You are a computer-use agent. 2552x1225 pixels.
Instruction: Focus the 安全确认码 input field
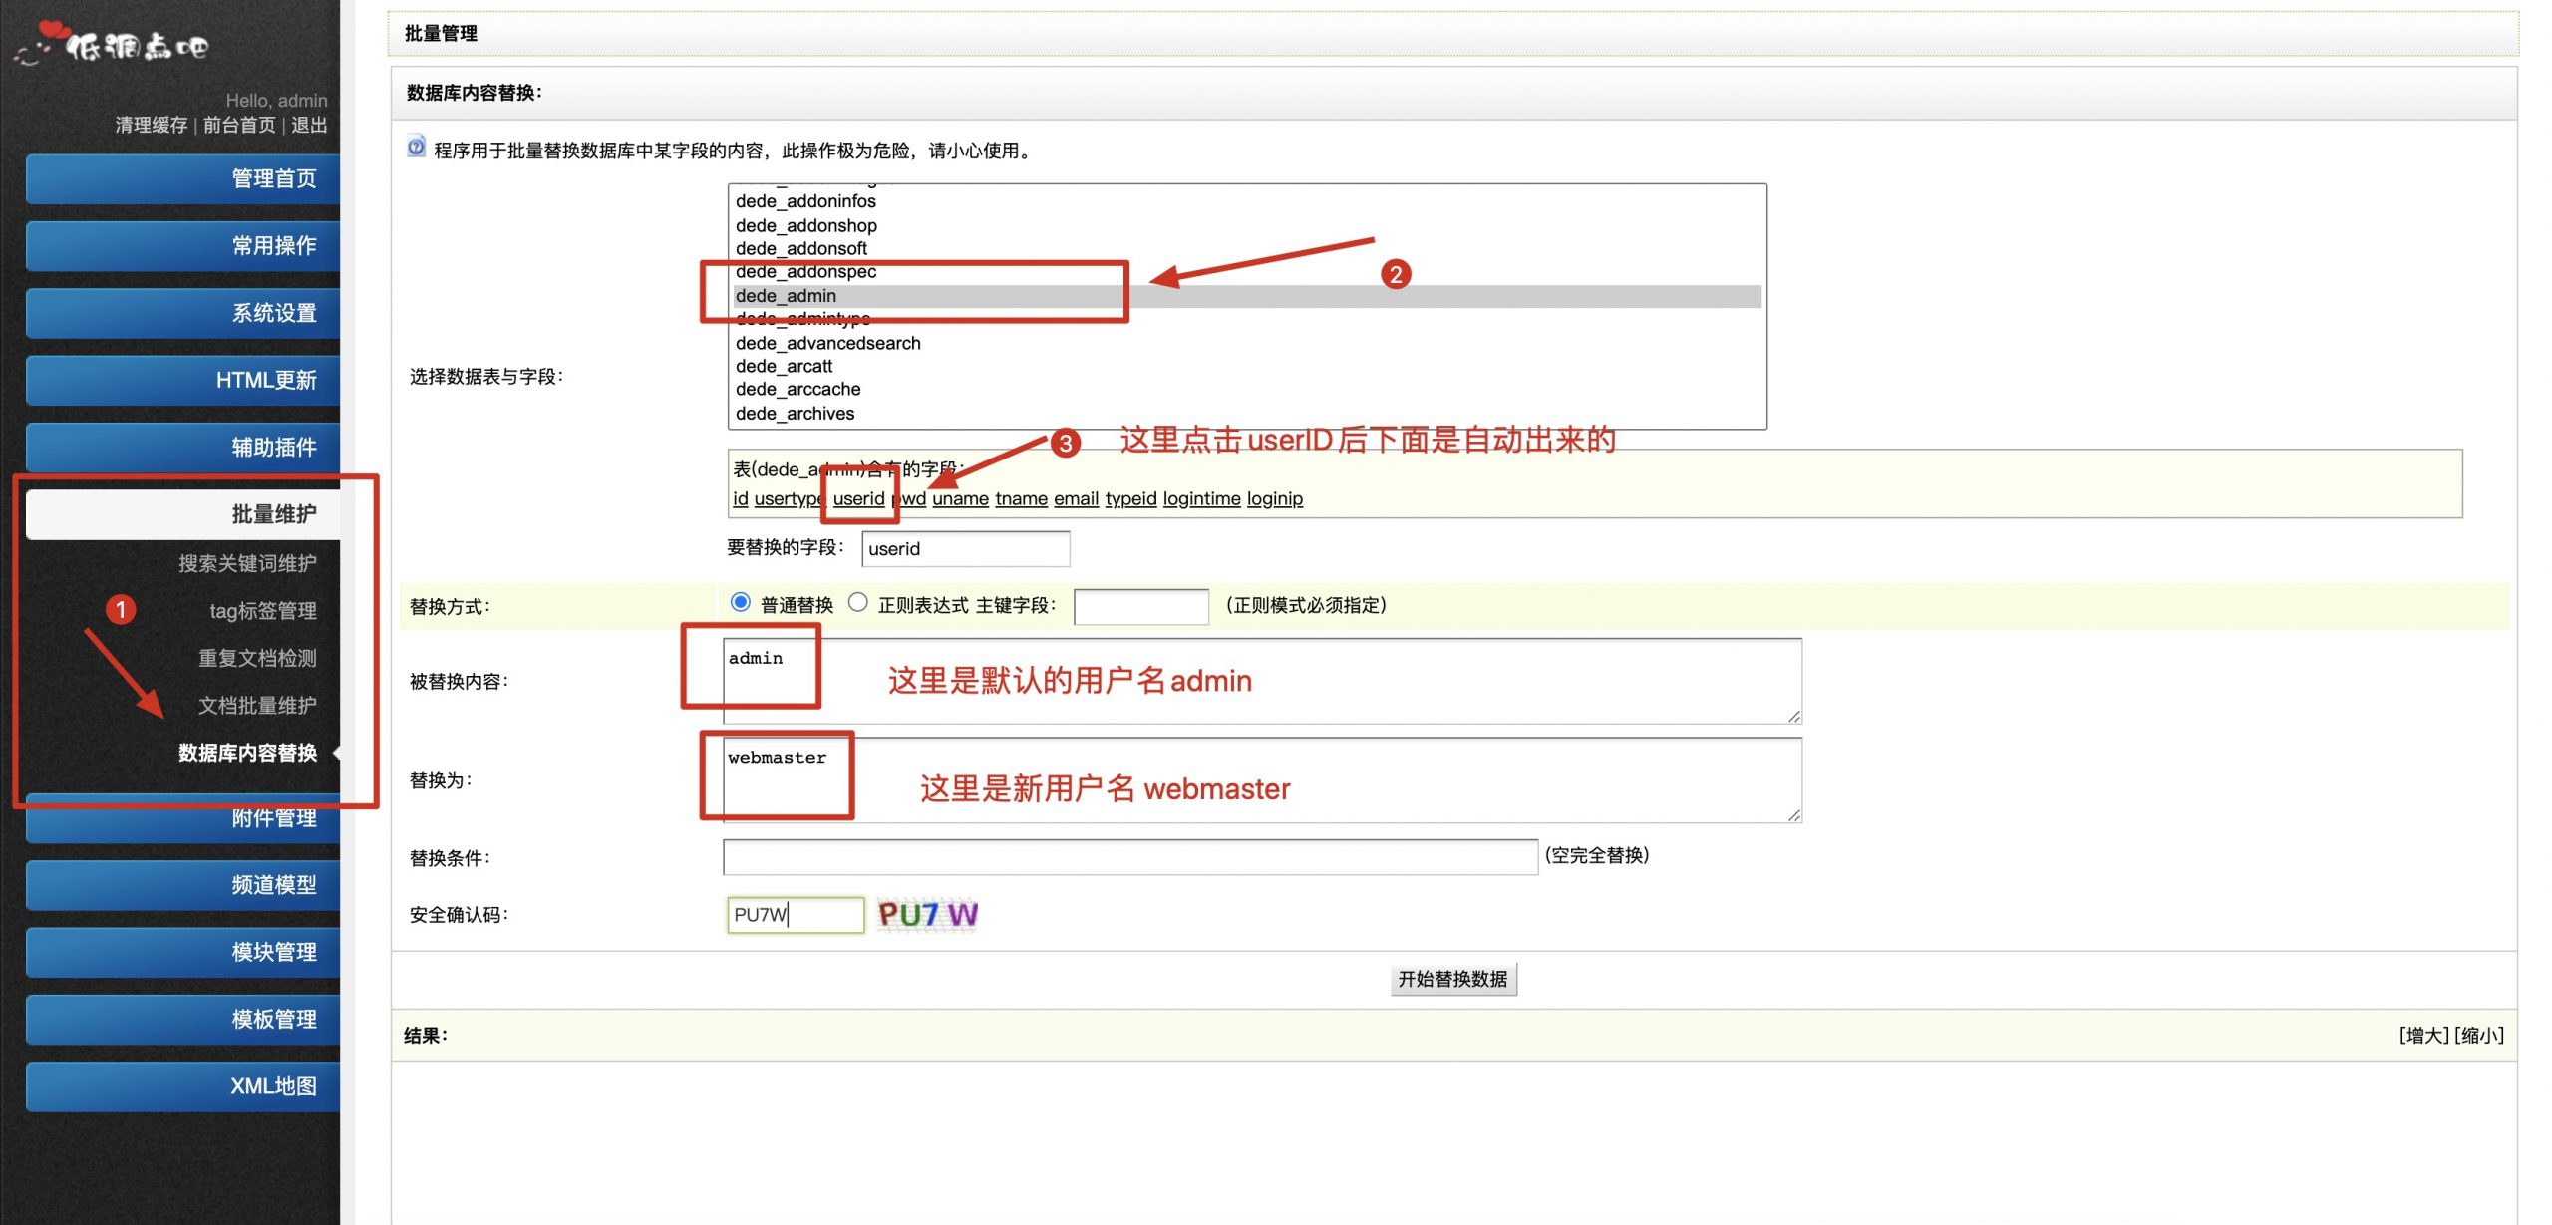tap(796, 915)
